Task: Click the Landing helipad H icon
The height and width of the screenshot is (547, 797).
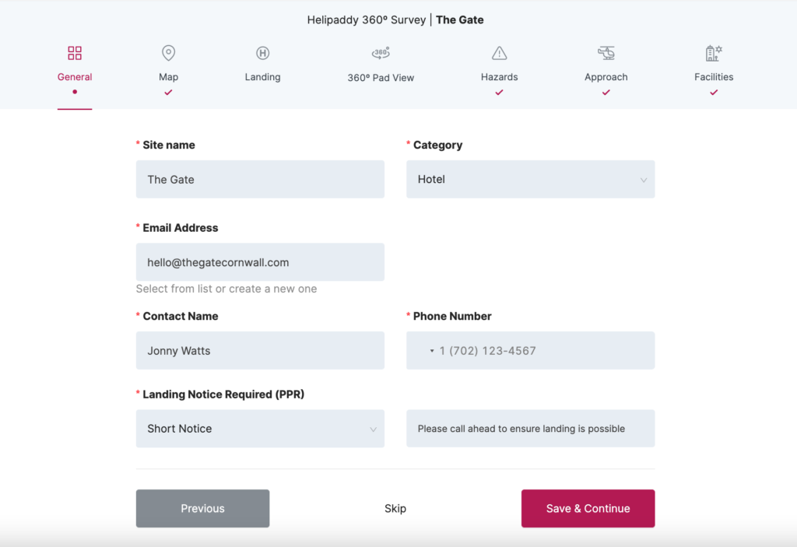Action: pos(262,53)
